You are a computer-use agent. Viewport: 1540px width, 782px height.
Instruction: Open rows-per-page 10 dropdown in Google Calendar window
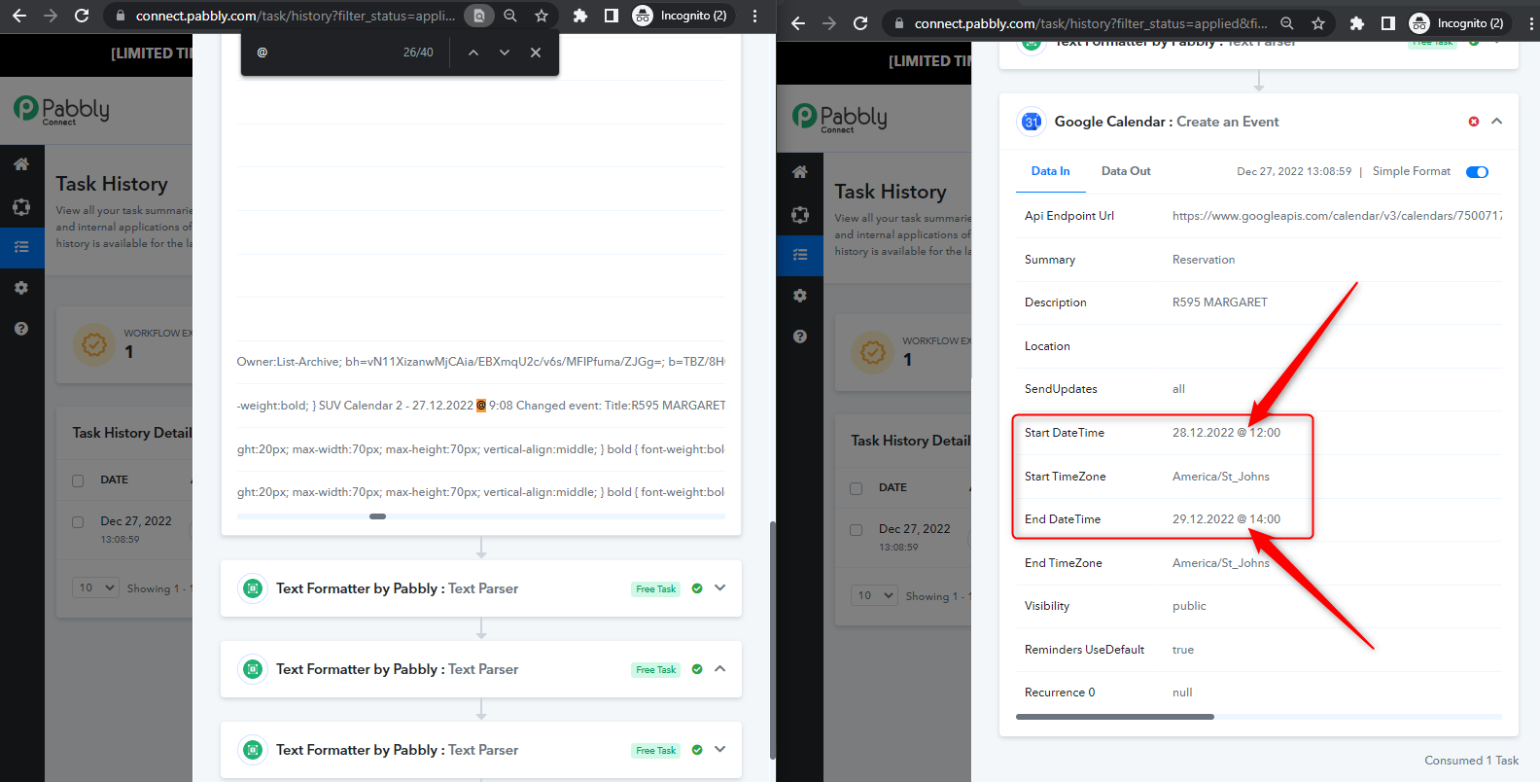tap(874, 595)
